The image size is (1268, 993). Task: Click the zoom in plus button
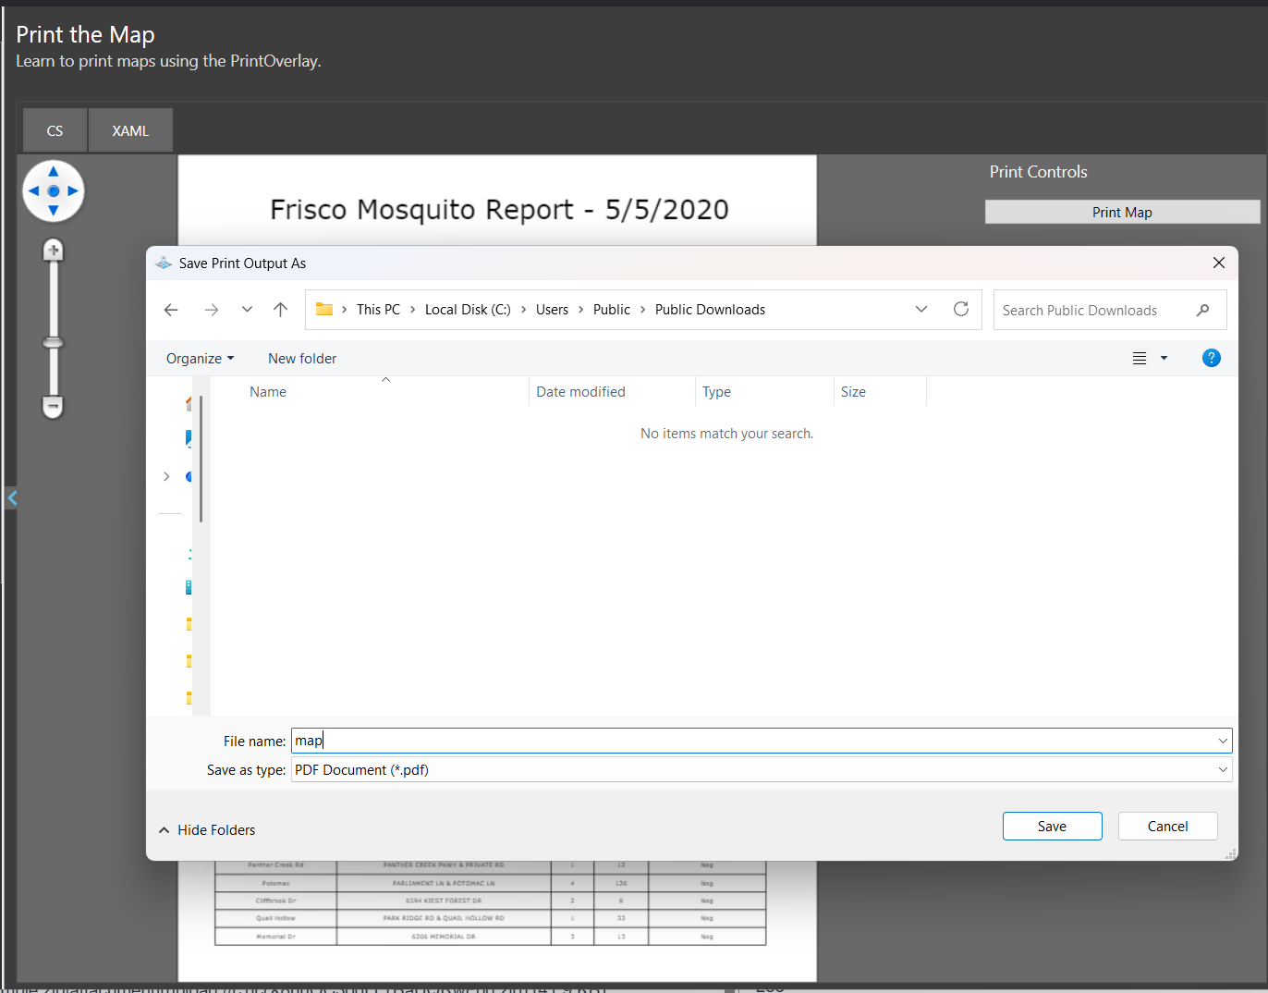click(x=54, y=251)
